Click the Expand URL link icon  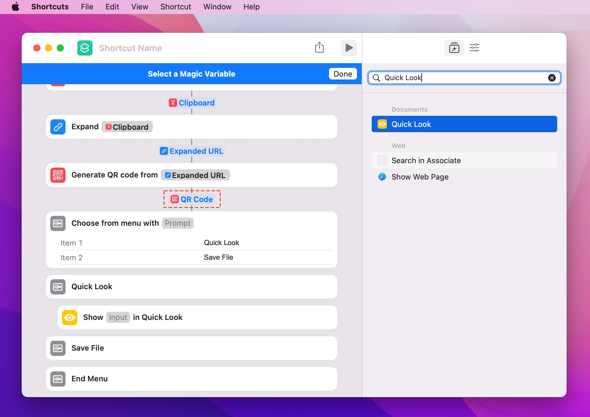(58, 127)
